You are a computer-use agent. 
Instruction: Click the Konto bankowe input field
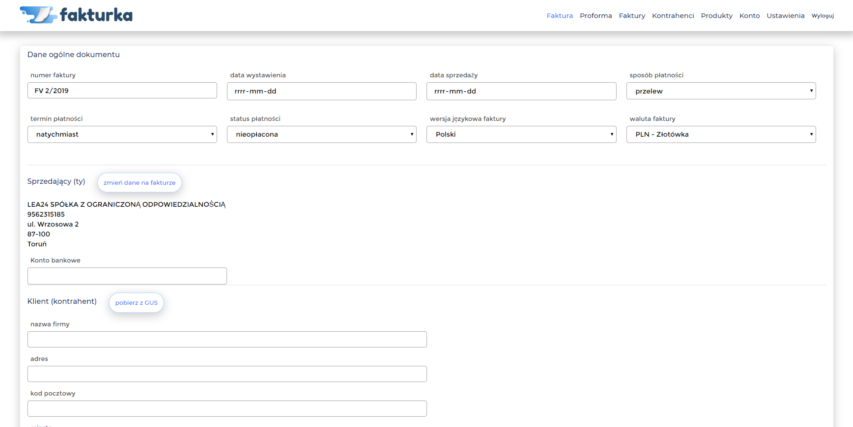[x=127, y=276]
